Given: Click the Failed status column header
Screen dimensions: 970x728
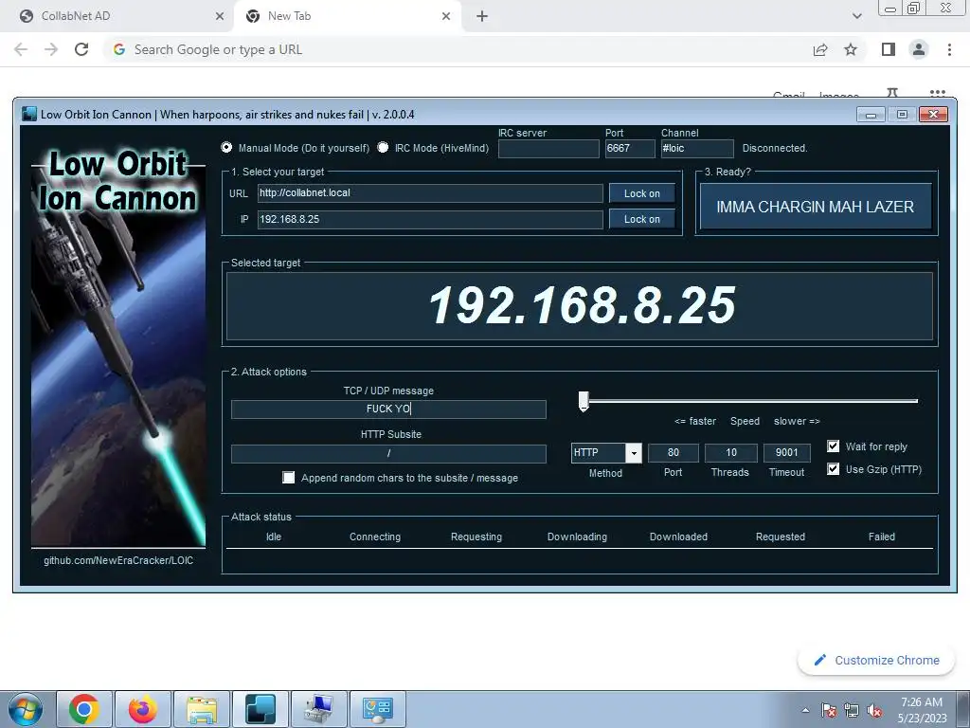Looking at the screenshot, I should click(882, 537).
